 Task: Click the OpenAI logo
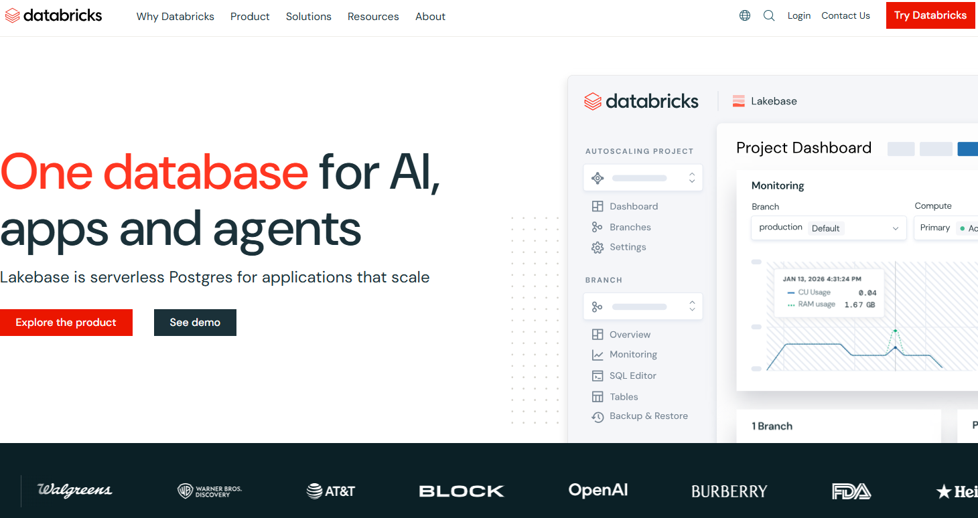(598, 490)
